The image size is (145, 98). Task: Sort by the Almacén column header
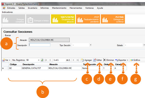pos(65,64)
